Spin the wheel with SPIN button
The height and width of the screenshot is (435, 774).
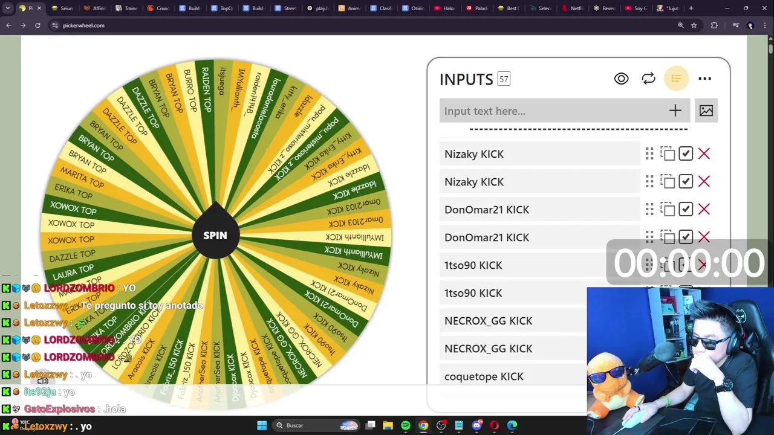click(215, 235)
